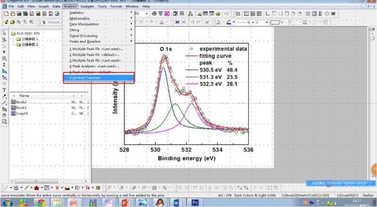This screenshot has width=377, height=207.
Task: Click the Add Bottom-X Left-Y Layer icon
Action: 268,14
